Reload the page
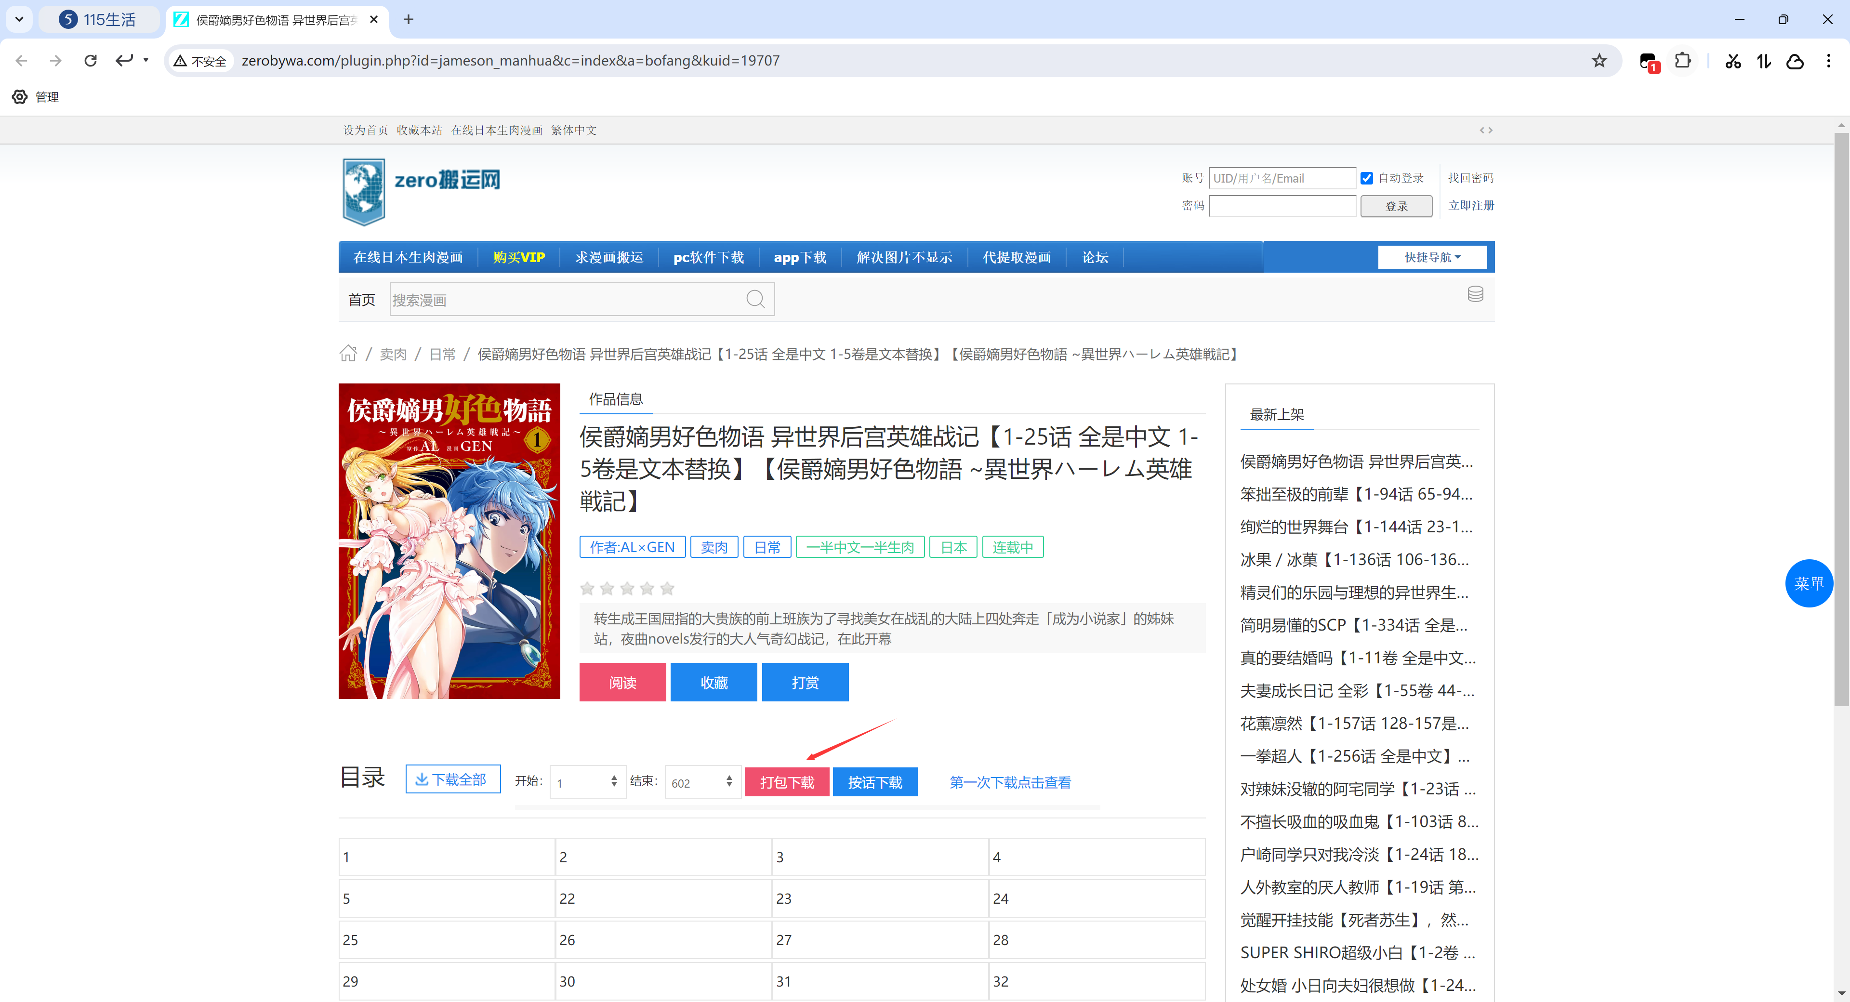The height and width of the screenshot is (1002, 1850). pyautogui.click(x=90, y=60)
